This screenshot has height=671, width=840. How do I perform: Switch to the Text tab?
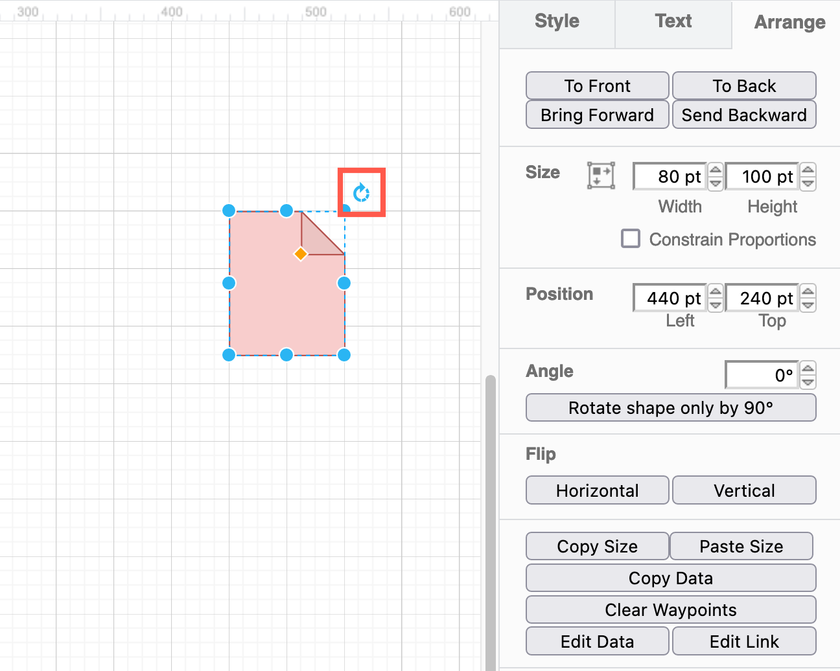click(673, 21)
